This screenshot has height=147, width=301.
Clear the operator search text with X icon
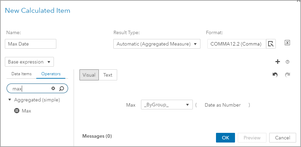click(x=53, y=89)
